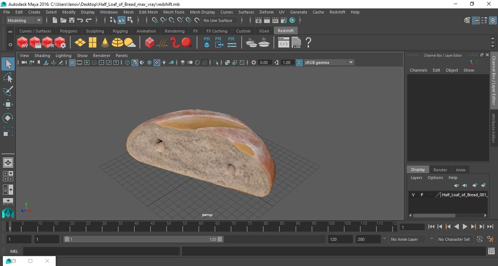Click the current frame input field
Viewport: 498px width, 266px height.
point(412,227)
